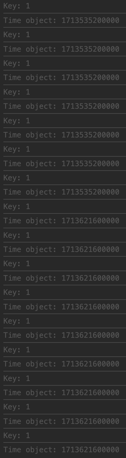This screenshot has height=458, width=126.
Task: Click the "Key: 1" line above first 1713621600000
Action: pos(17,206)
